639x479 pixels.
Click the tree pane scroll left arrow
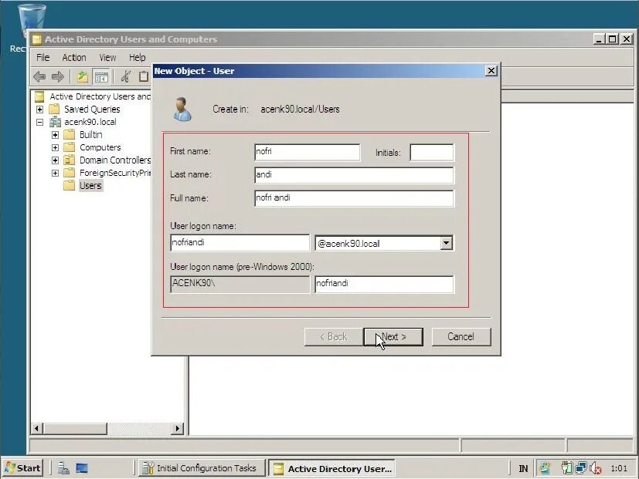click(x=37, y=428)
